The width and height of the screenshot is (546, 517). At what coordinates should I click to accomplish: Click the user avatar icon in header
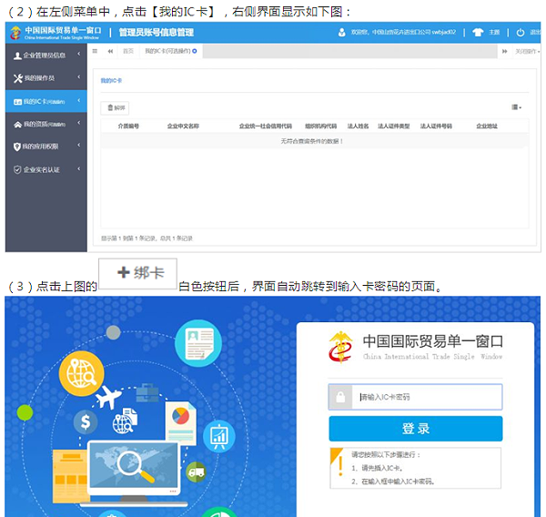click(x=342, y=33)
